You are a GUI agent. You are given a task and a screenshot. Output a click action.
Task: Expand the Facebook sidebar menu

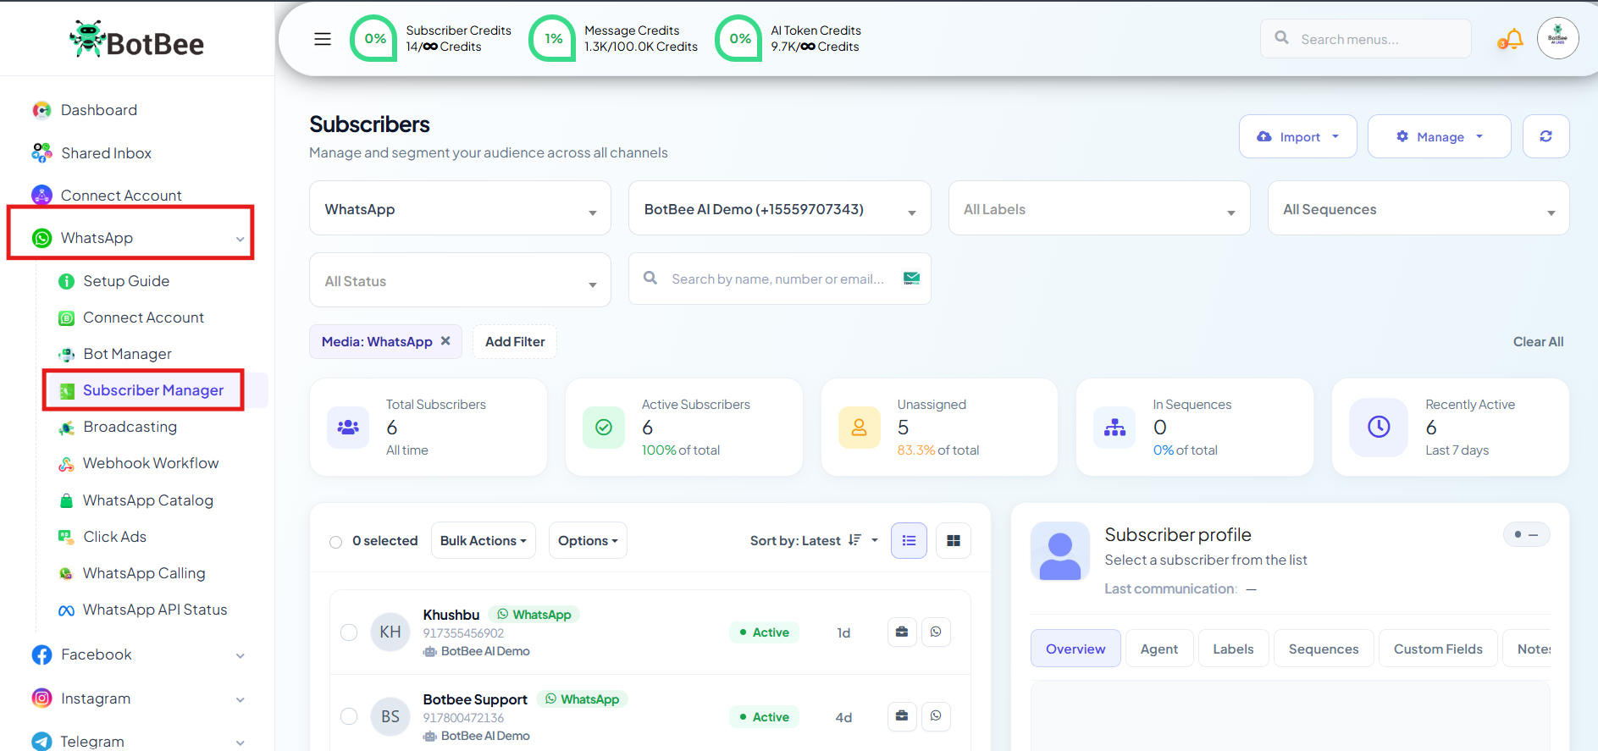[x=241, y=655]
